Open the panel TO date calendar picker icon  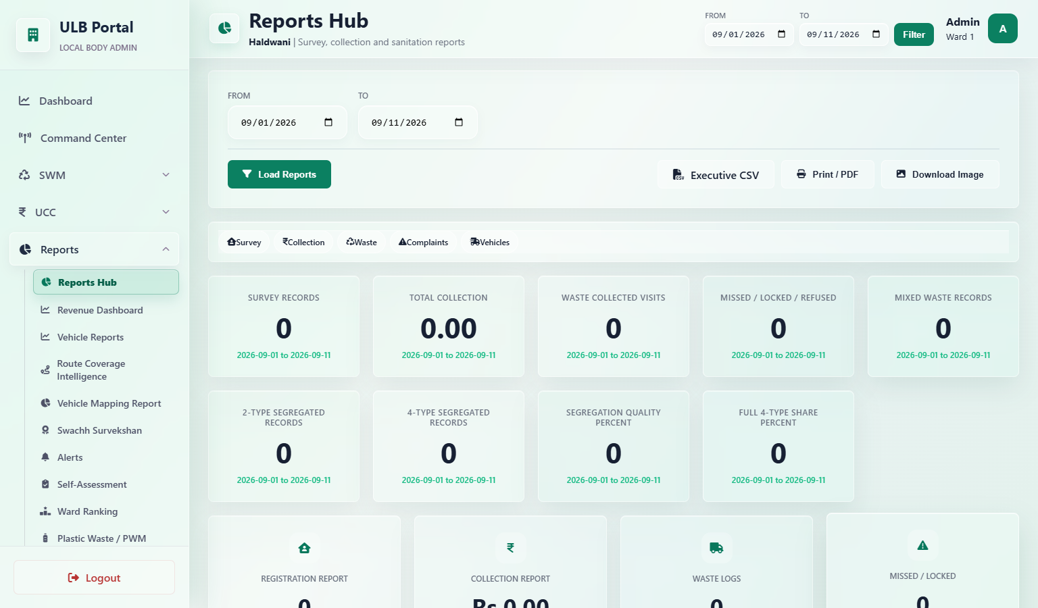point(459,122)
